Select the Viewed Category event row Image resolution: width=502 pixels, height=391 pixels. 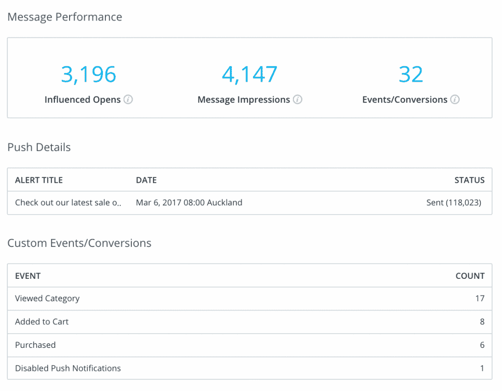coord(47,298)
